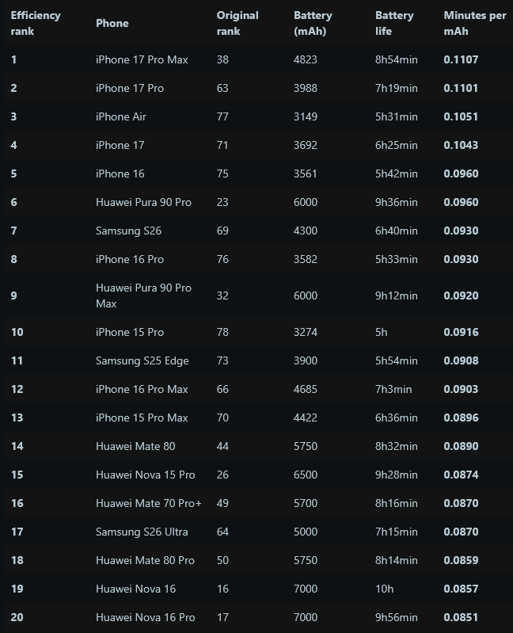Click battery value 6500 for Nova 15 Pro
The width and height of the screenshot is (513, 633).
306,475
